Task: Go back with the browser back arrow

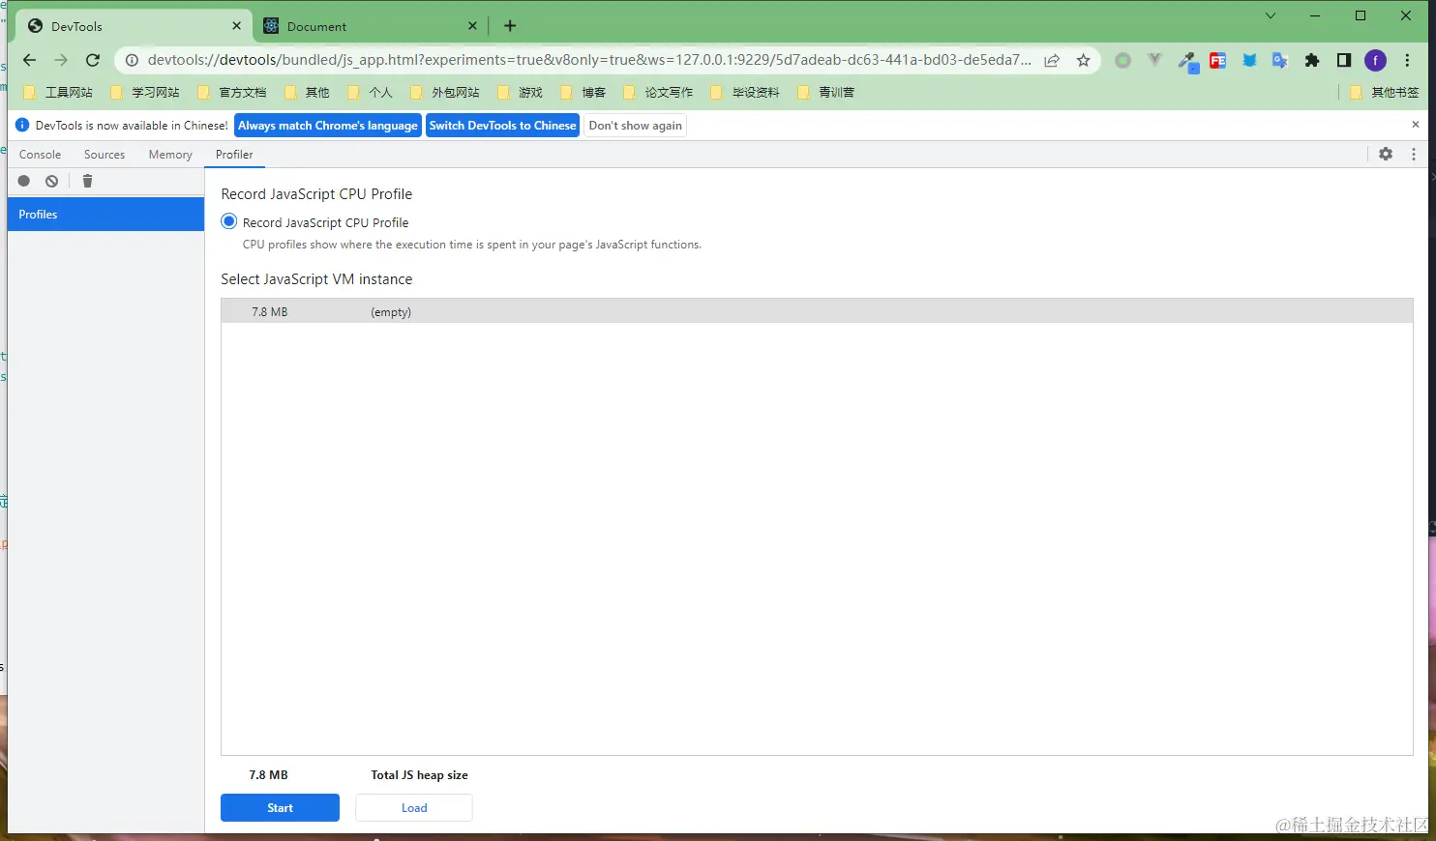Action: click(x=29, y=60)
